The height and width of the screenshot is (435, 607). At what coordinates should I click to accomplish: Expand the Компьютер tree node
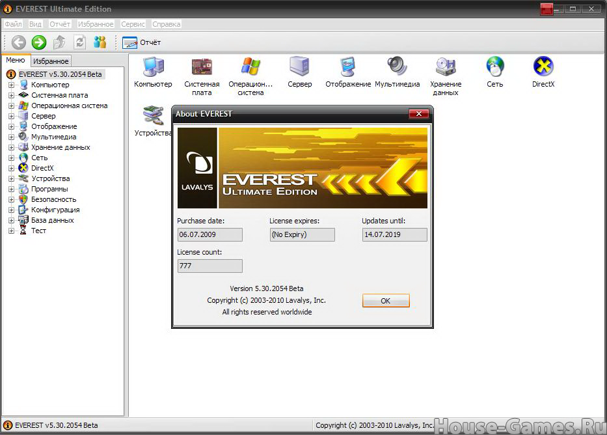[11, 85]
